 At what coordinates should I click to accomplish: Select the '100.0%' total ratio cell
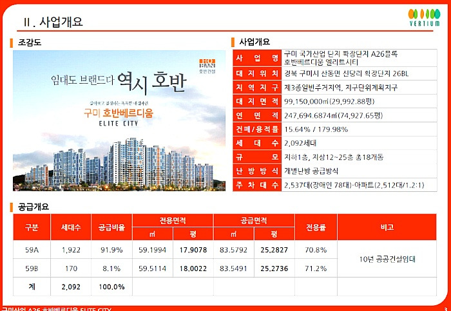[111, 287]
